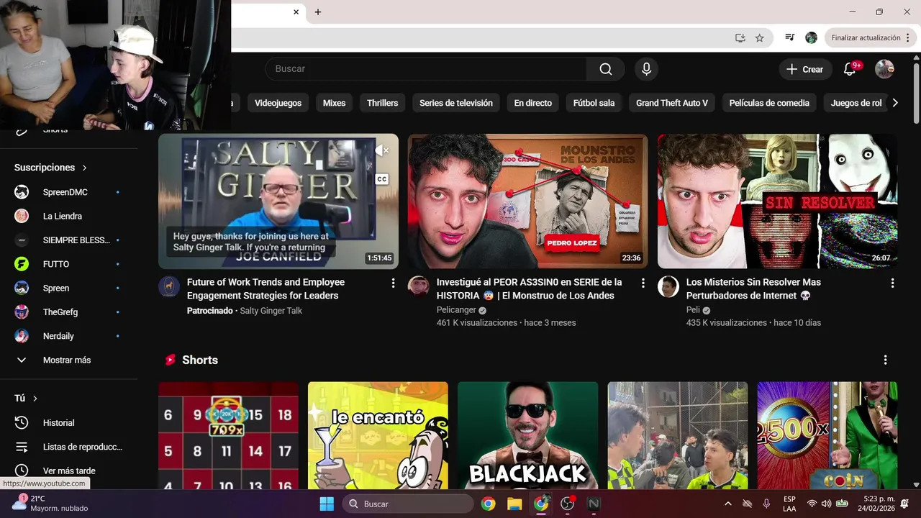Click the YouTube search magnifier button
The height and width of the screenshot is (518, 921).
(606, 69)
